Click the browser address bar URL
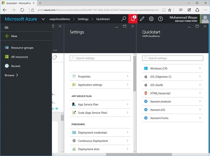210x156 pixels. point(98,10)
